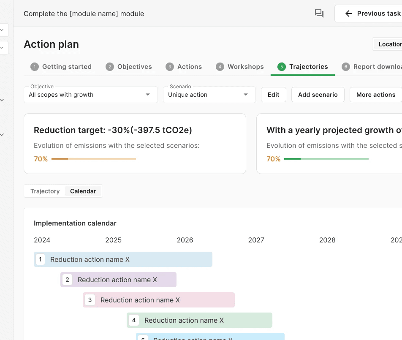This screenshot has height=340, width=402.
Task: Select the Calendar view toggle
Action: 83,191
